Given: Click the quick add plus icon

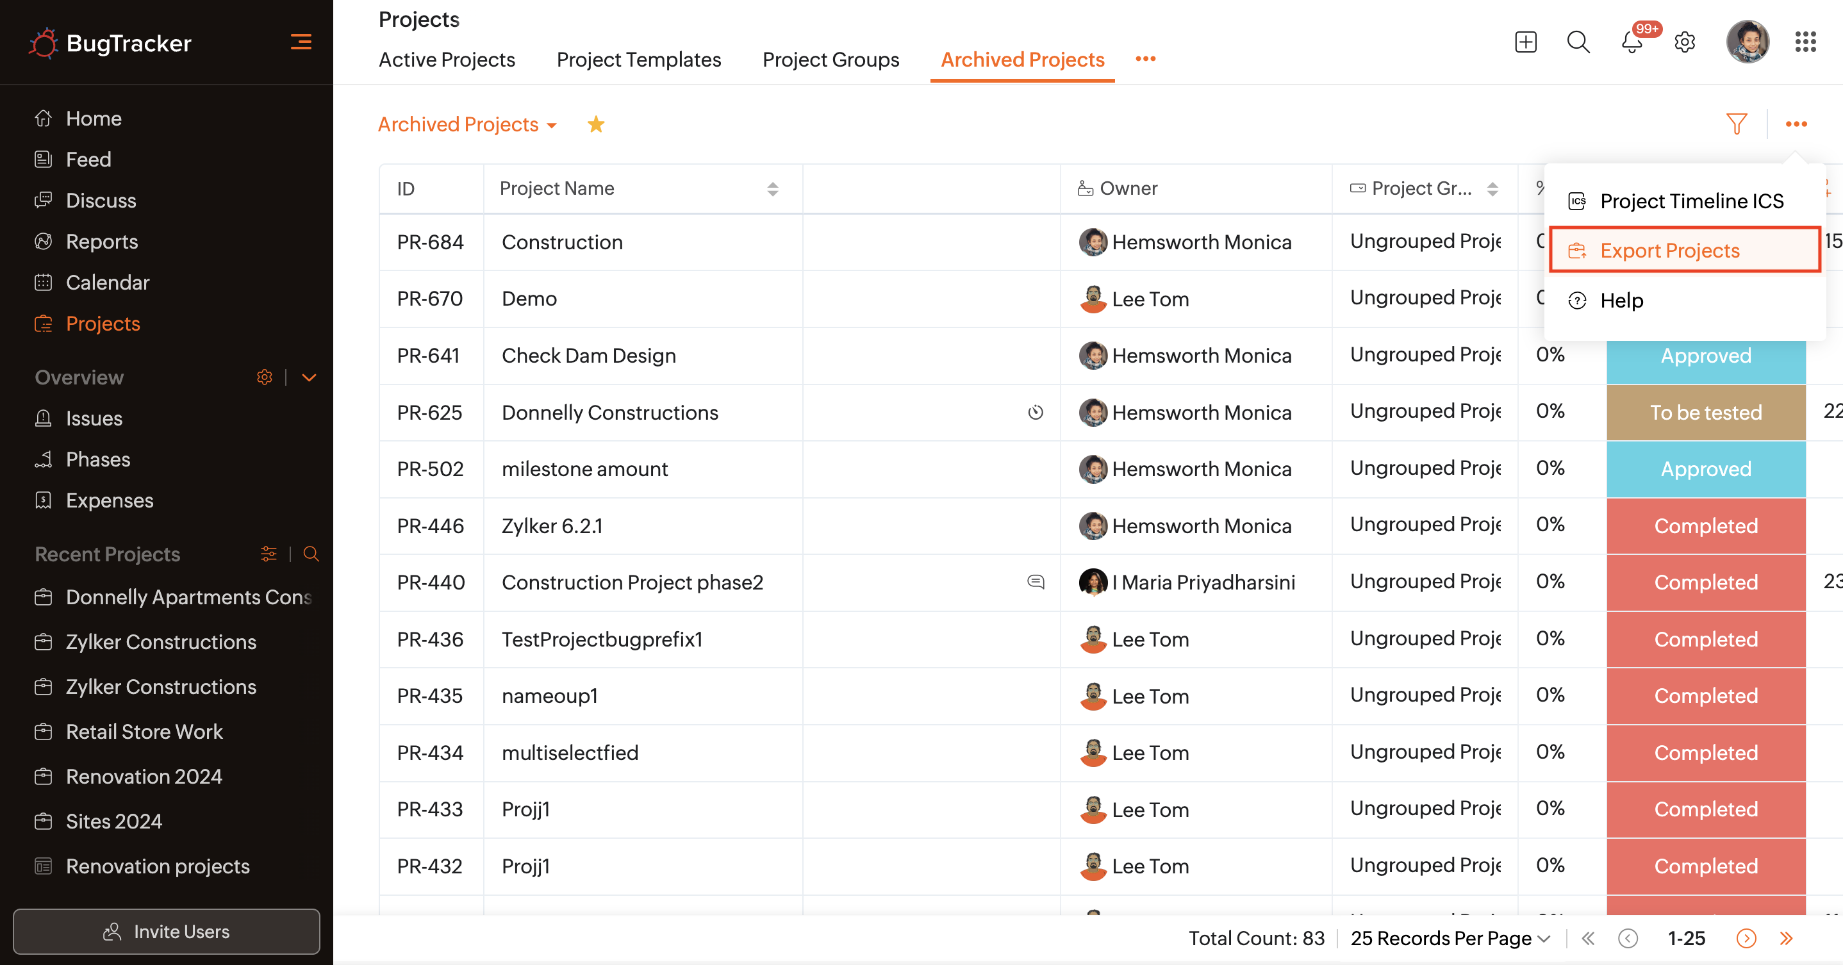Looking at the screenshot, I should pos(1525,42).
